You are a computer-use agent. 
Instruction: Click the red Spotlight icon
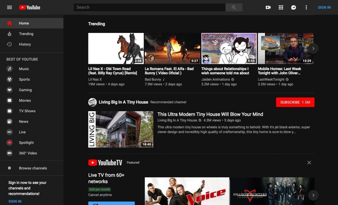[10, 142]
